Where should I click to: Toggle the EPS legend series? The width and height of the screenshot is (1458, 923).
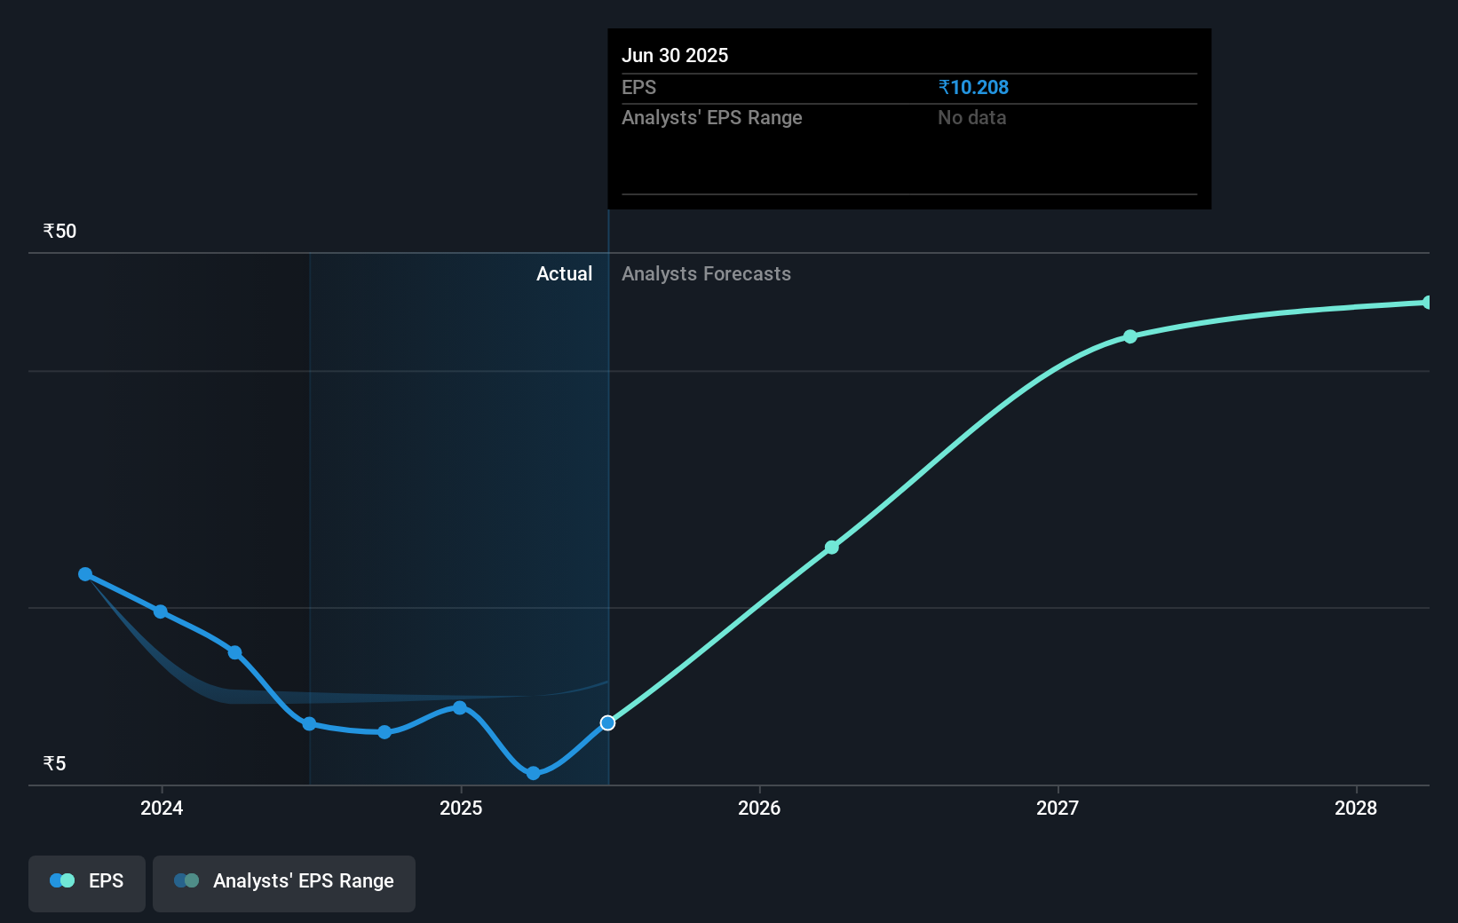87,883
